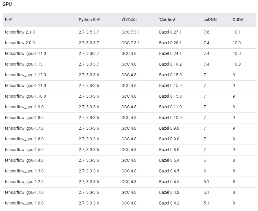
Task: Click cuDNN 7 in tensorflow_gpu-1.6.0 row
Action: click(x=205, y=139)
